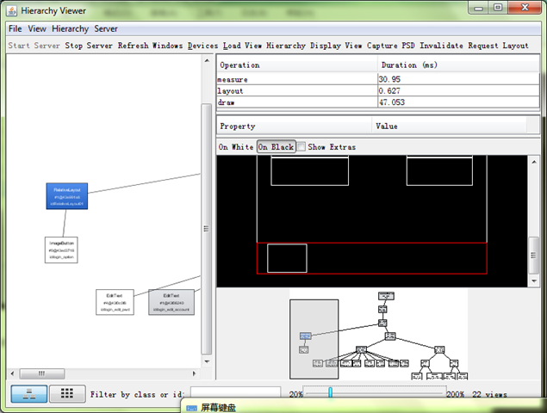The height and width of the screenshot is (413, 547).
Task: Click the tree scroll right arrow
Action: tap(195, 373)
